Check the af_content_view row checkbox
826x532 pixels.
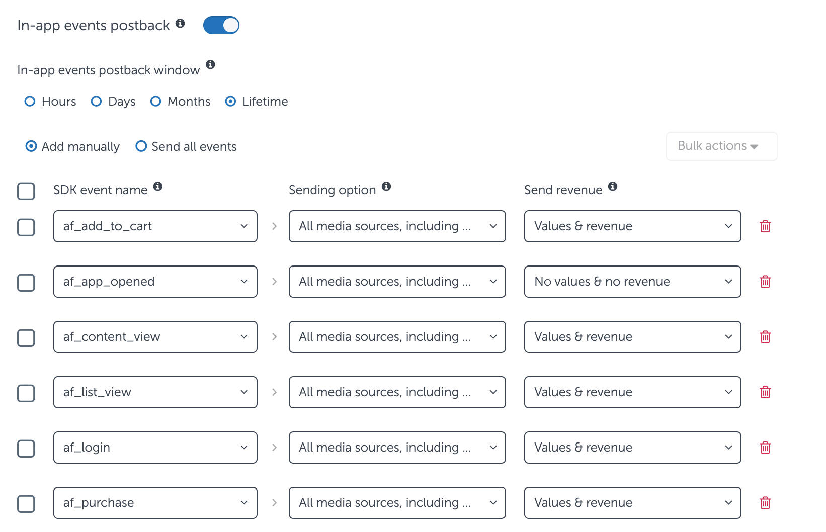pos(26,338)
